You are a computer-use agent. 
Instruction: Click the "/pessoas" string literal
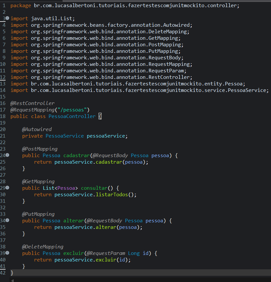(x=72, y=110)
